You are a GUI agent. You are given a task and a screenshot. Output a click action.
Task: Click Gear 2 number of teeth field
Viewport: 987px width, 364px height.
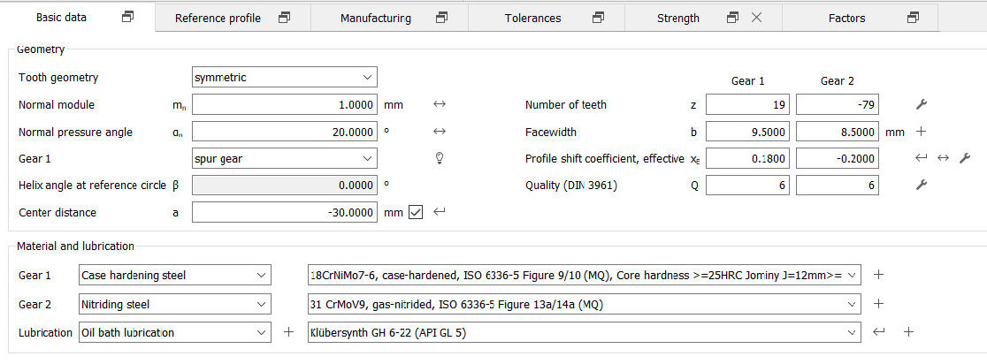point(838,105)
